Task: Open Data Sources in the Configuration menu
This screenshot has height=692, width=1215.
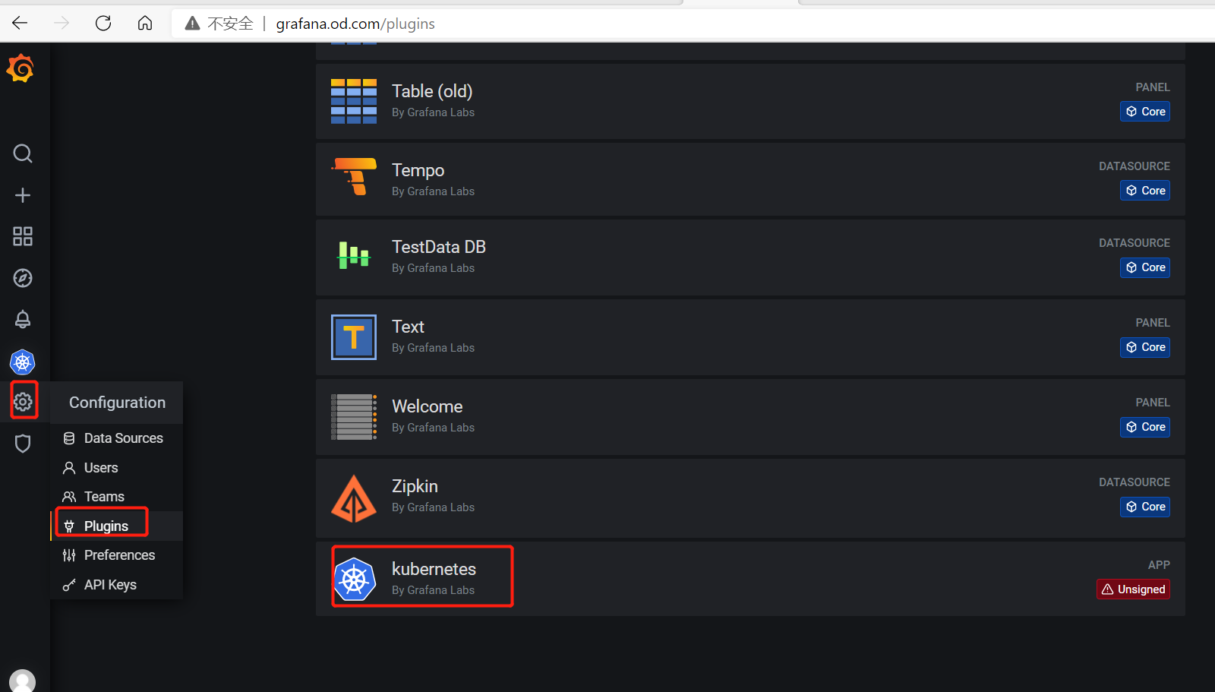Action: (x=117, y=438)
